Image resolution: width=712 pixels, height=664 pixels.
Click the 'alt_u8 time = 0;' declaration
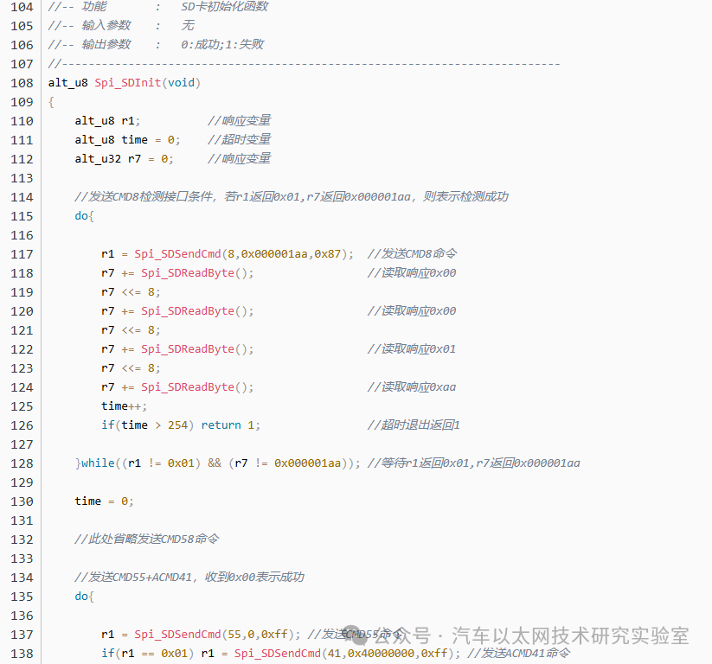pos(127,140)
